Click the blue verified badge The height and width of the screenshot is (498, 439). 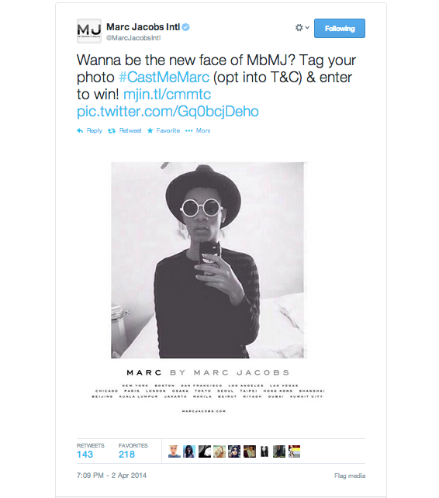pyautogui.click(x=186, y=27)
